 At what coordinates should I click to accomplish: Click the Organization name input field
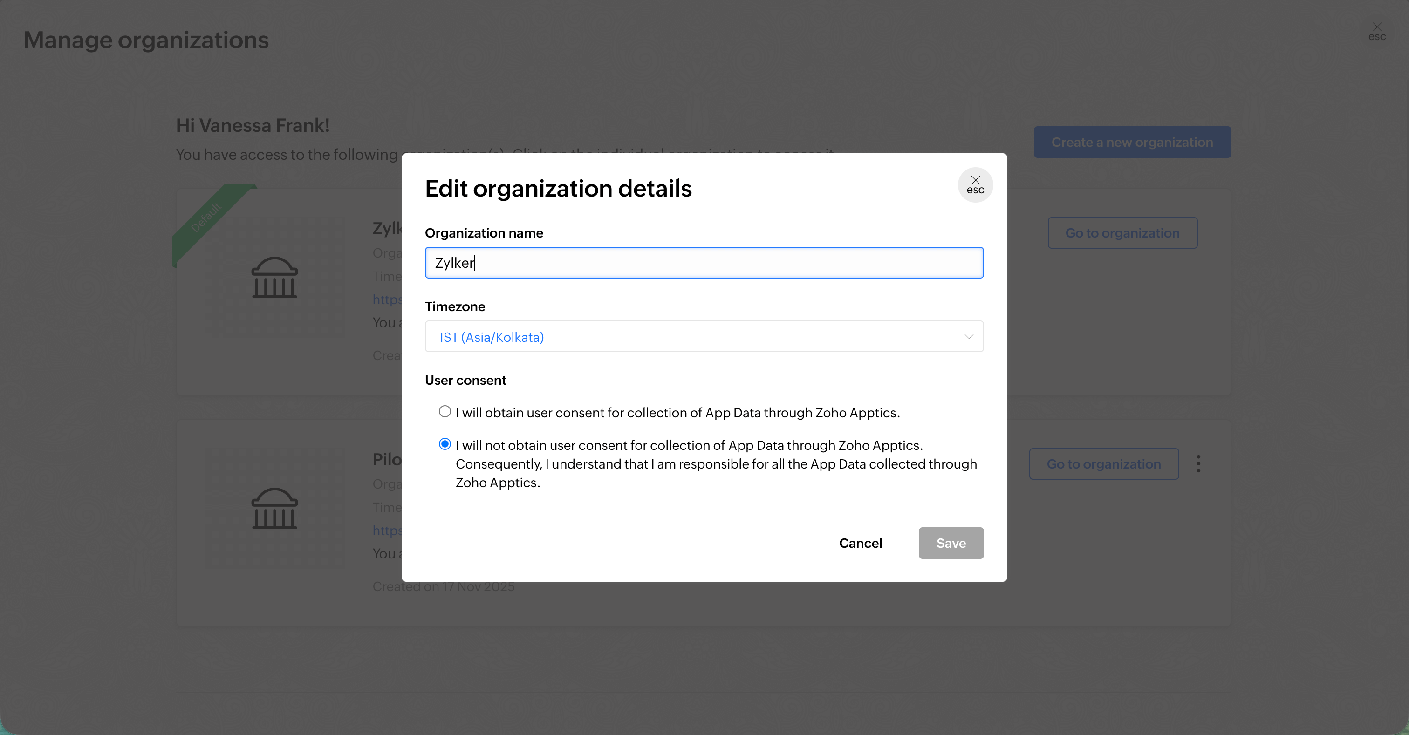point(704,263)
